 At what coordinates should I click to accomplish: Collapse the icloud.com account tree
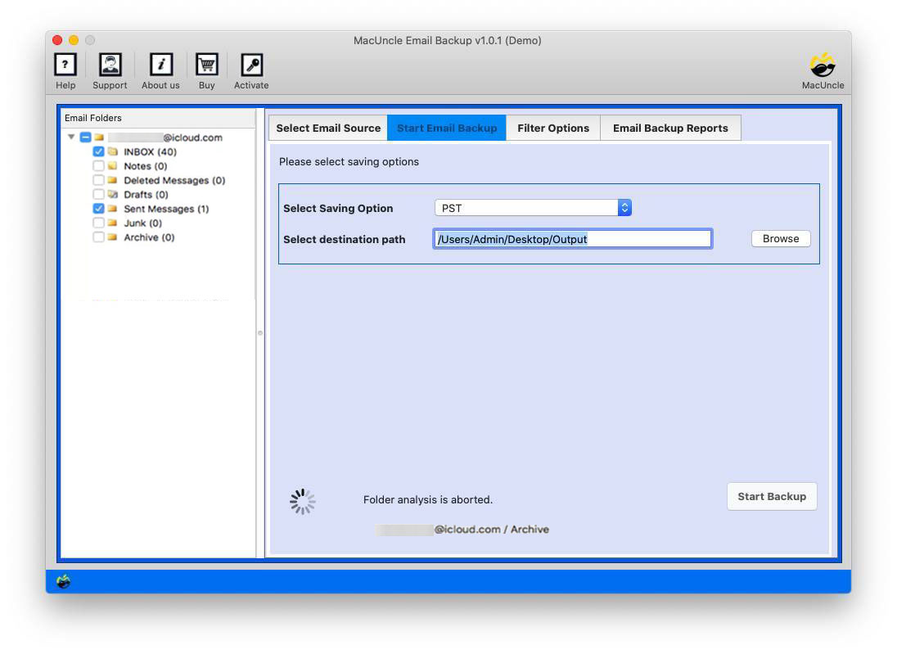[72, 138]
